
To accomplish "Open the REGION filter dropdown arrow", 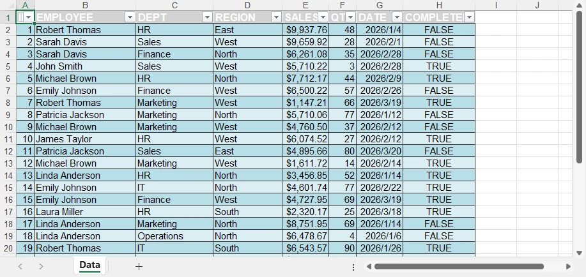I will click(276, 17).
